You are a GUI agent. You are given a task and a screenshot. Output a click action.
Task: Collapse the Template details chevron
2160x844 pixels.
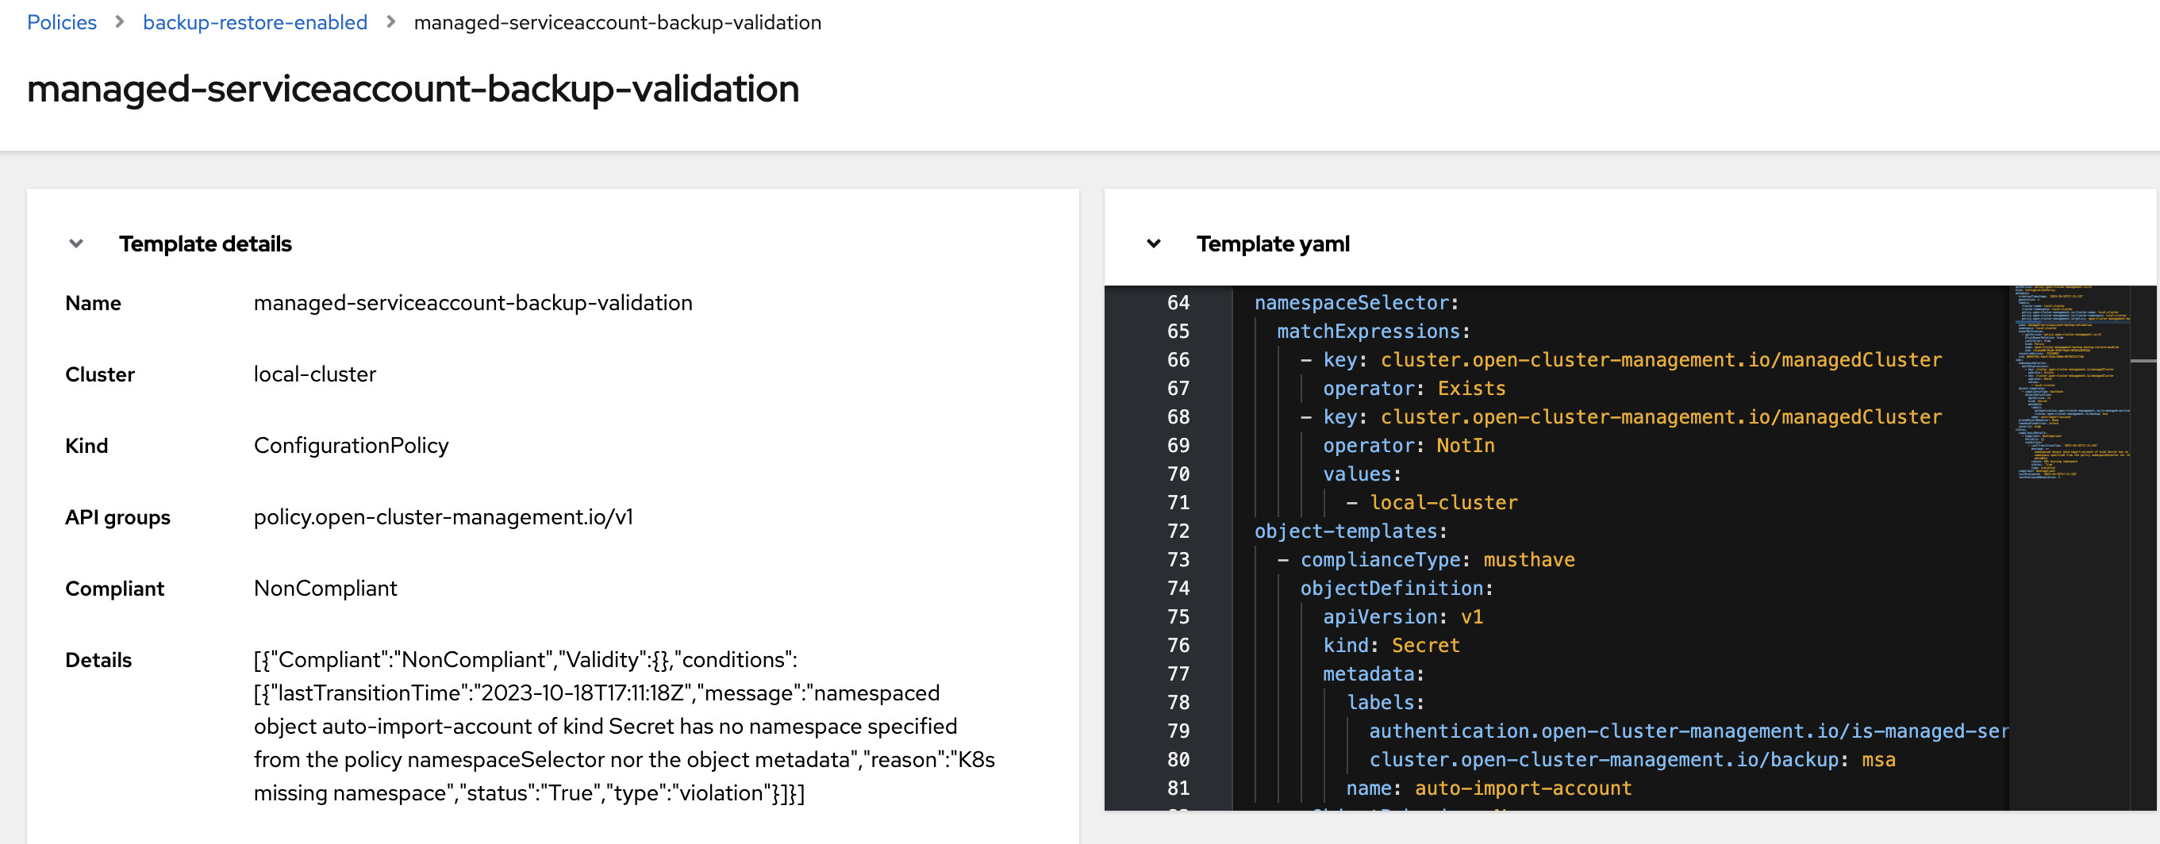tap(76, 244)
